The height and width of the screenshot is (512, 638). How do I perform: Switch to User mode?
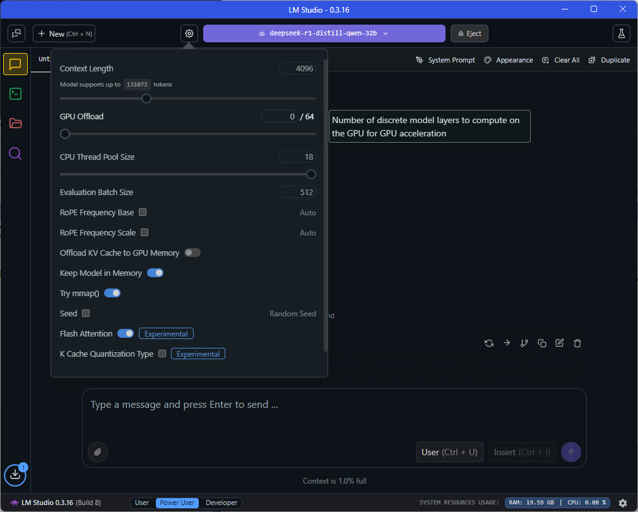point(142,503)
